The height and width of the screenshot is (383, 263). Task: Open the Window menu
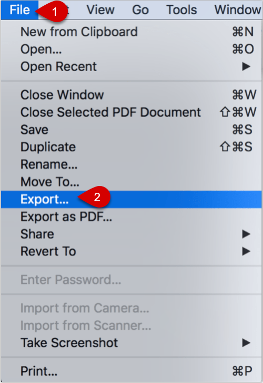click(237, 10)
